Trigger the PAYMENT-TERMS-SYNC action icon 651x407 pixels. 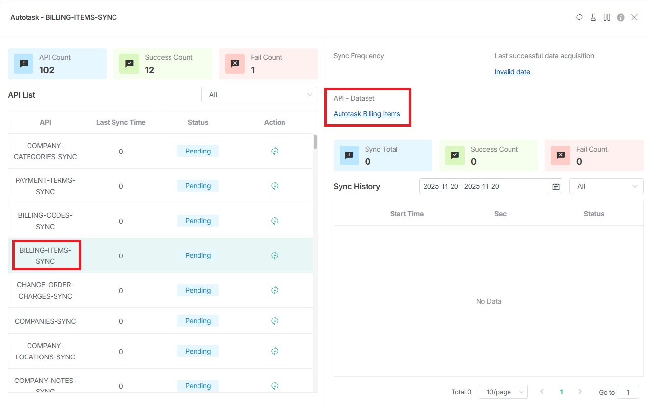pyautogui.click(x=275, y=186)
